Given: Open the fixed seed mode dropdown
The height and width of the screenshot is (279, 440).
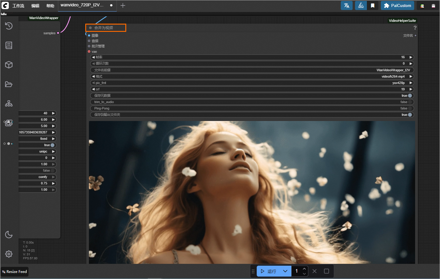Looking at the screenshot, I should 37,139.
